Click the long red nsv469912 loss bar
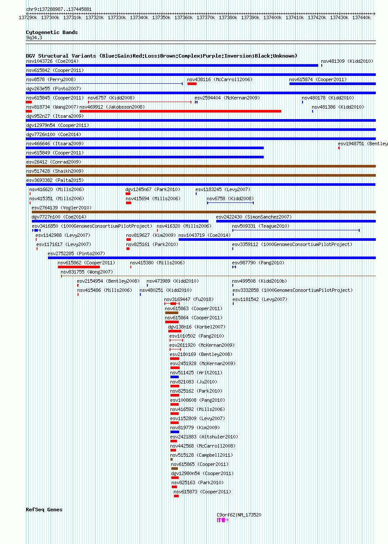The image size is (388, 544). (180, 111)
